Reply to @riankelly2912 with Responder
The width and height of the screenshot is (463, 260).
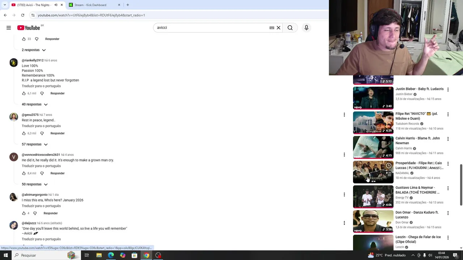tap(58, 94)
